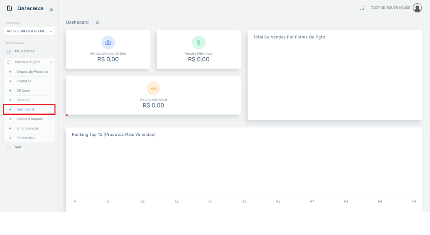Select Saldos e Saques menu item
Image resolution: width=430 pixels, height=235 pixels.
pos(29,119)
